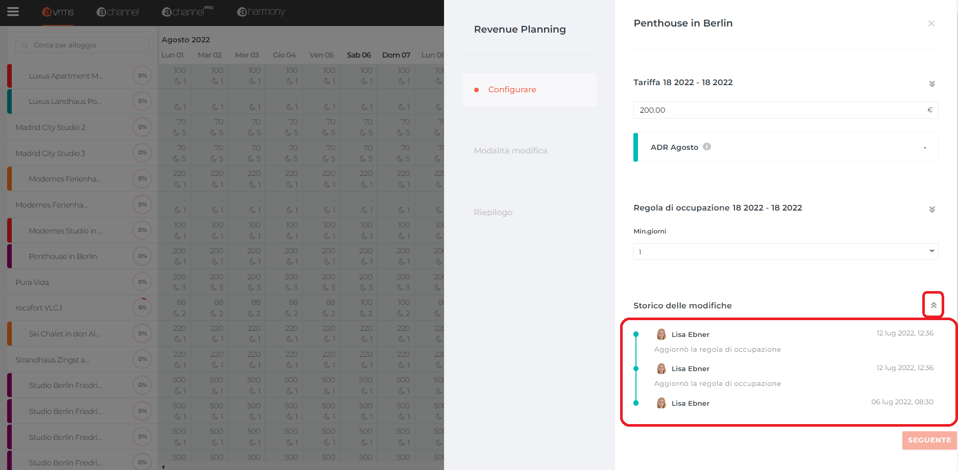Image resolution: width=958 pixels, height=470 pixels.
Task: Switch to the vrms tab
Action: click(x=58, y=12)
